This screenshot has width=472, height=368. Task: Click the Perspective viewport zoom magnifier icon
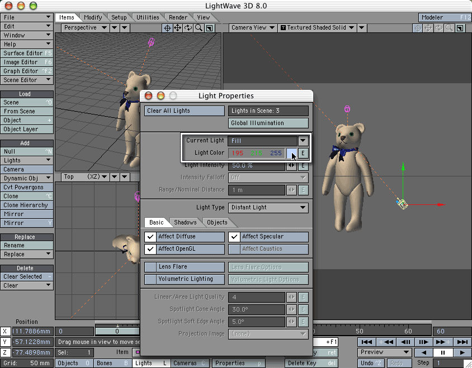(x=199, y=28)
